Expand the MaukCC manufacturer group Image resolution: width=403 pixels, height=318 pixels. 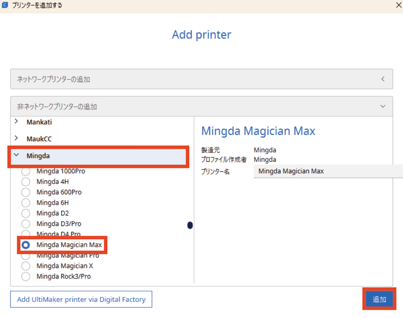(17, 138)
